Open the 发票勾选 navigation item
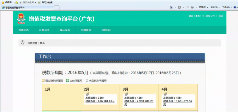This screenshot has height=112, width=238. 24,30
